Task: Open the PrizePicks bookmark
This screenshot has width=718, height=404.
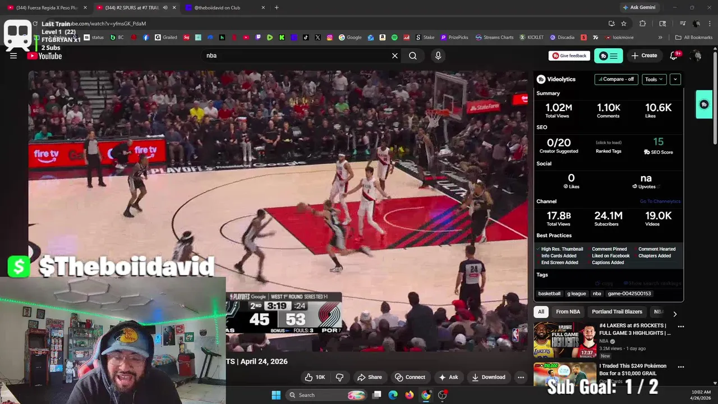Action: click(x=454, y=38)
